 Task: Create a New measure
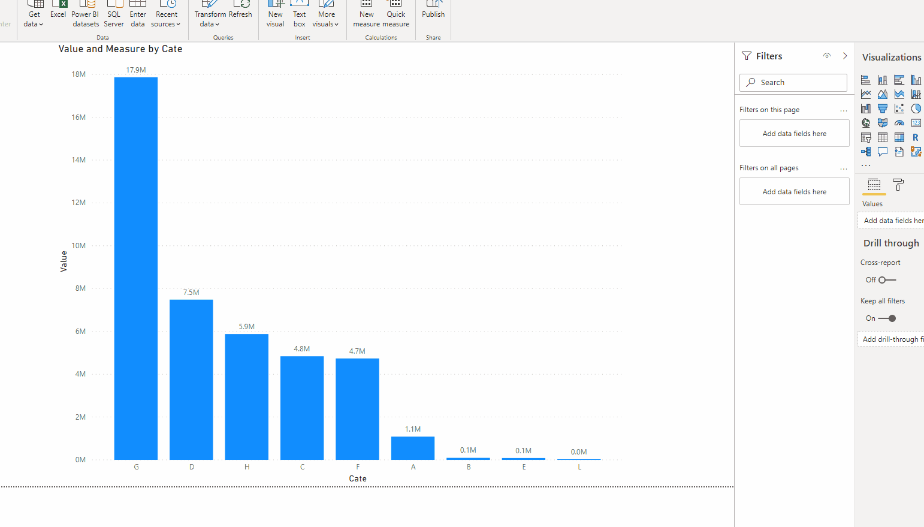pos(367,14)
